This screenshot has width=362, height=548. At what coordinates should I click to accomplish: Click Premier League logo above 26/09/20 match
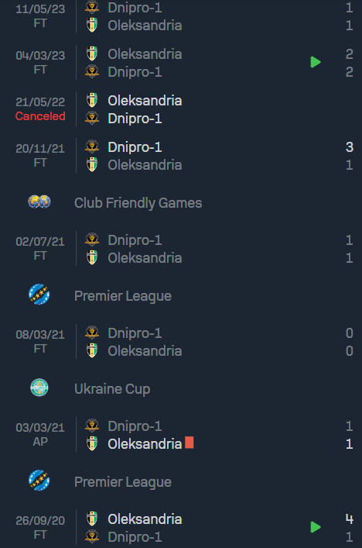[x=39, y=481]
